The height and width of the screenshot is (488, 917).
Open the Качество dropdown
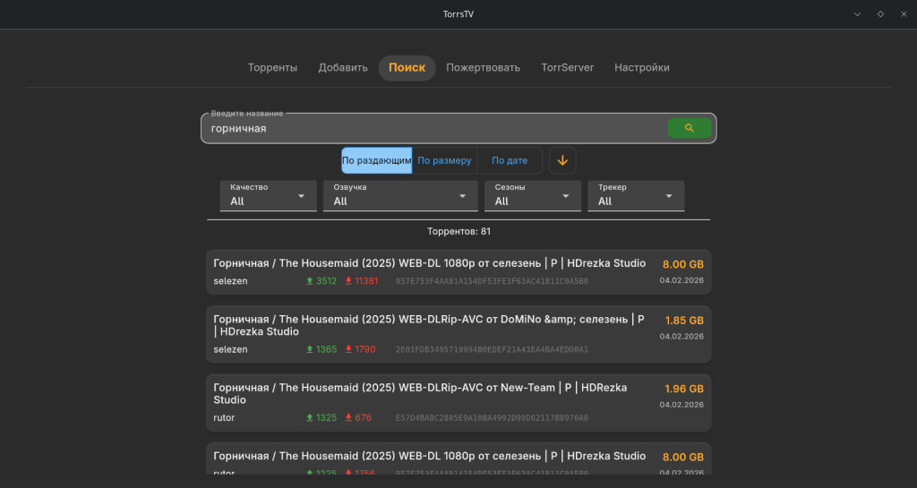point(268,195)
